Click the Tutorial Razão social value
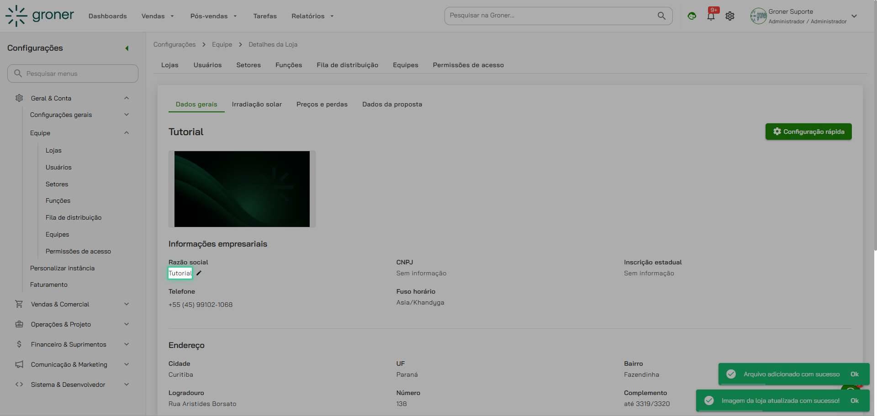This screenshot has height=416, width=877. tap(180, 273)
